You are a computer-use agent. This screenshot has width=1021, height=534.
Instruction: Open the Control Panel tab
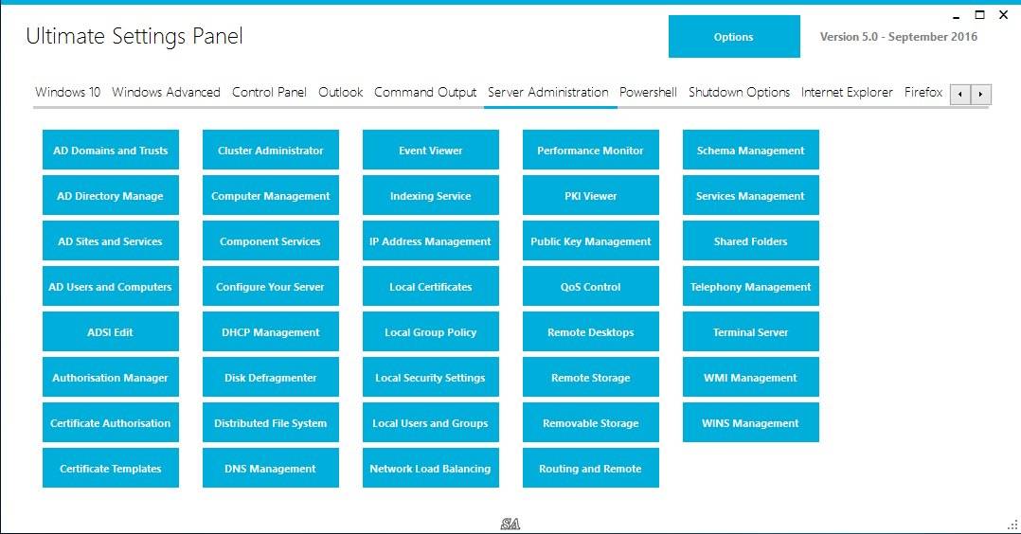coord(269,93)
